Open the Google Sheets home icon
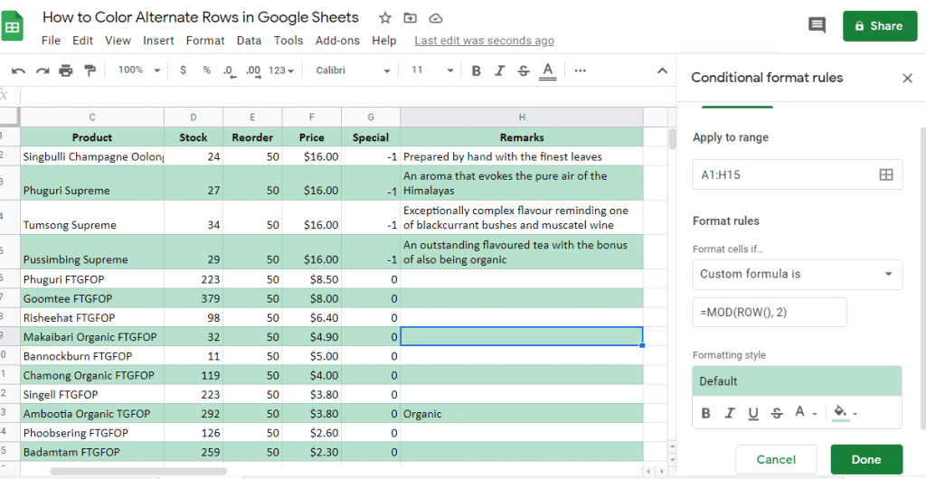This screenshot has height=479, width=926. [x=11, y=27]
